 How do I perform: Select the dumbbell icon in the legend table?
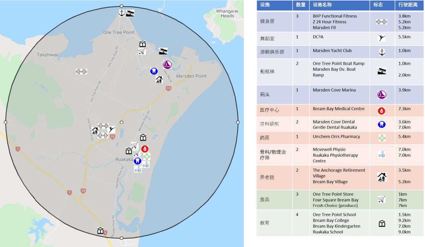381,22
